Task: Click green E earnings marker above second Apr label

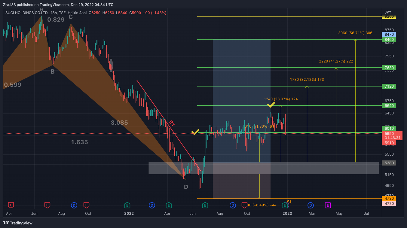Action: 169,205
